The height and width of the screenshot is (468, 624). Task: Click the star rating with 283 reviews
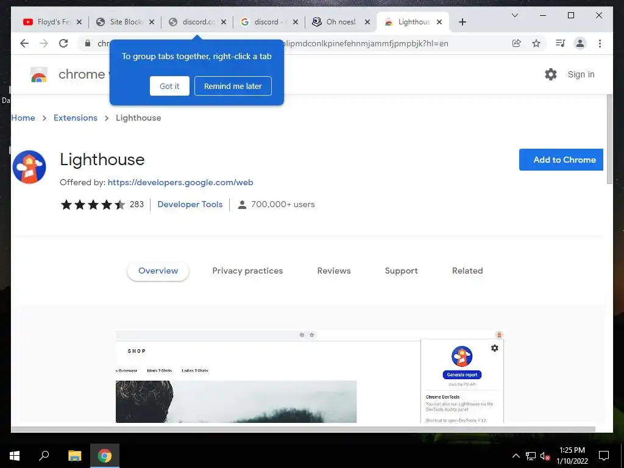102,205
